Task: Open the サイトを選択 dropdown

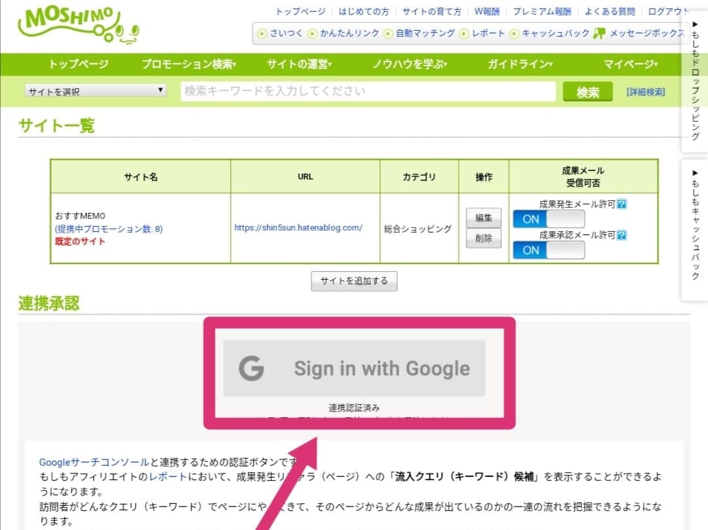Action: click(x=94, y=91)
